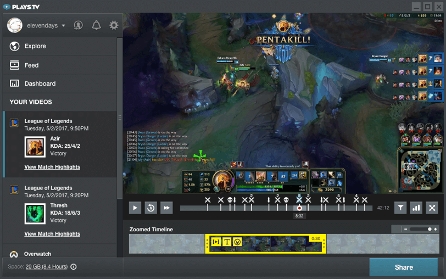The width and height of the screenshot is (446, 279).
Task: Click the Plays.tv logo
Action: pyautogui.click(x=21, y=7)
